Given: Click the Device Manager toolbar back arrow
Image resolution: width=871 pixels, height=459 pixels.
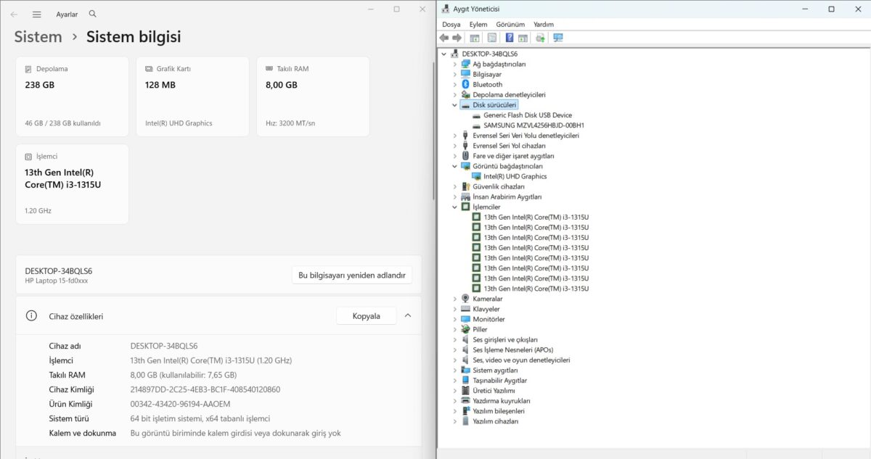Looking at the screenshot, I should point(444,38).
